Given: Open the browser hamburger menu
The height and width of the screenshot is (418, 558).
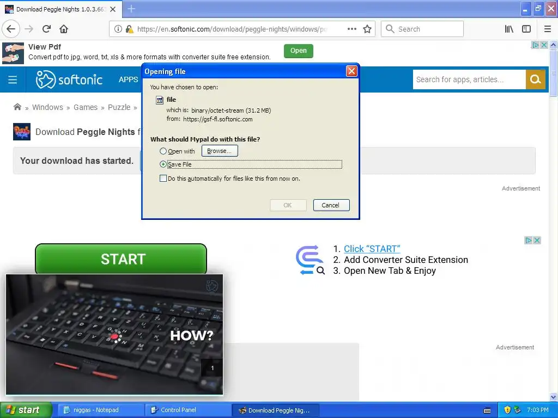Looking at the screenshot, I should coord(548,29).
